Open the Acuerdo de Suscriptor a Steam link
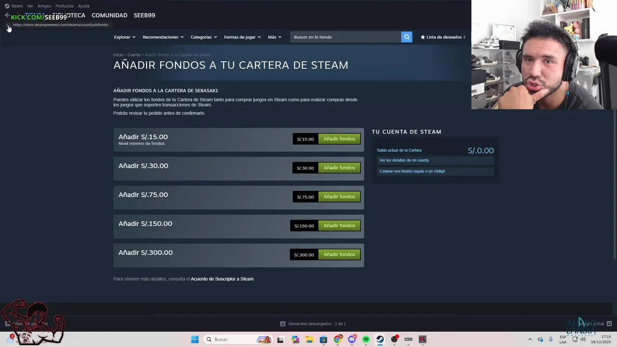The image size is (617, 347). tap(222, 279)
